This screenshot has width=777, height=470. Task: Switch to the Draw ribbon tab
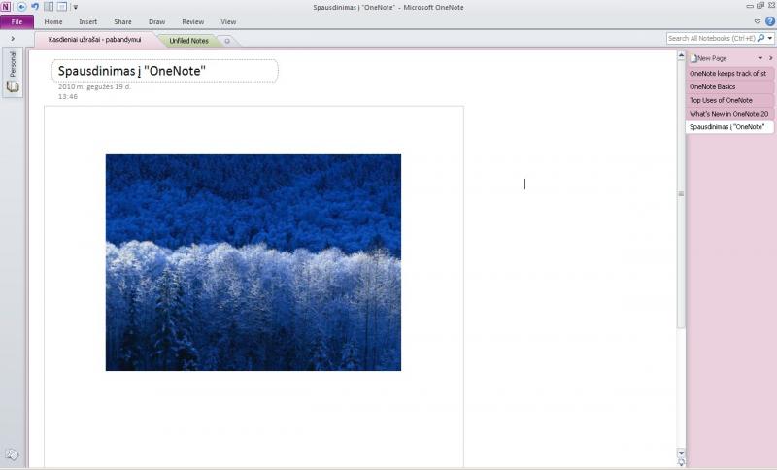click(156, 21)
